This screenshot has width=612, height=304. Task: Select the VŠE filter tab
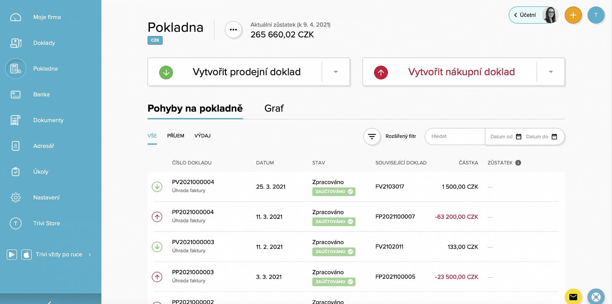point(152,136)
